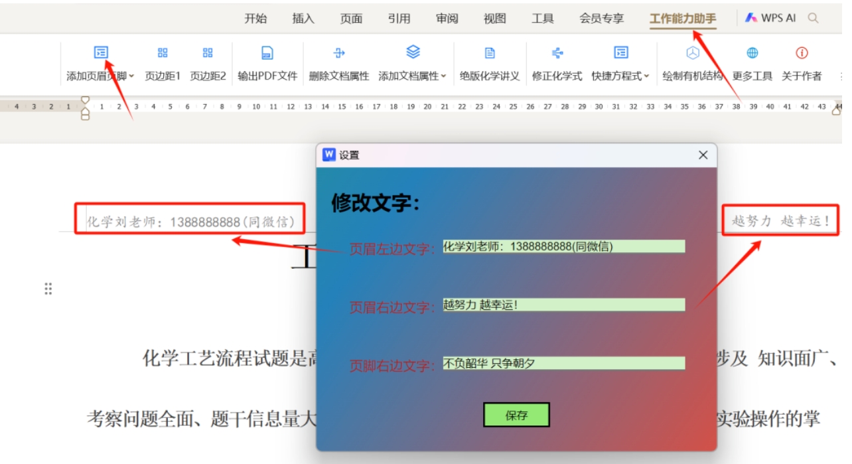
Task: Open the 工作能力助手 tab
Action: (x=683, y=19)
